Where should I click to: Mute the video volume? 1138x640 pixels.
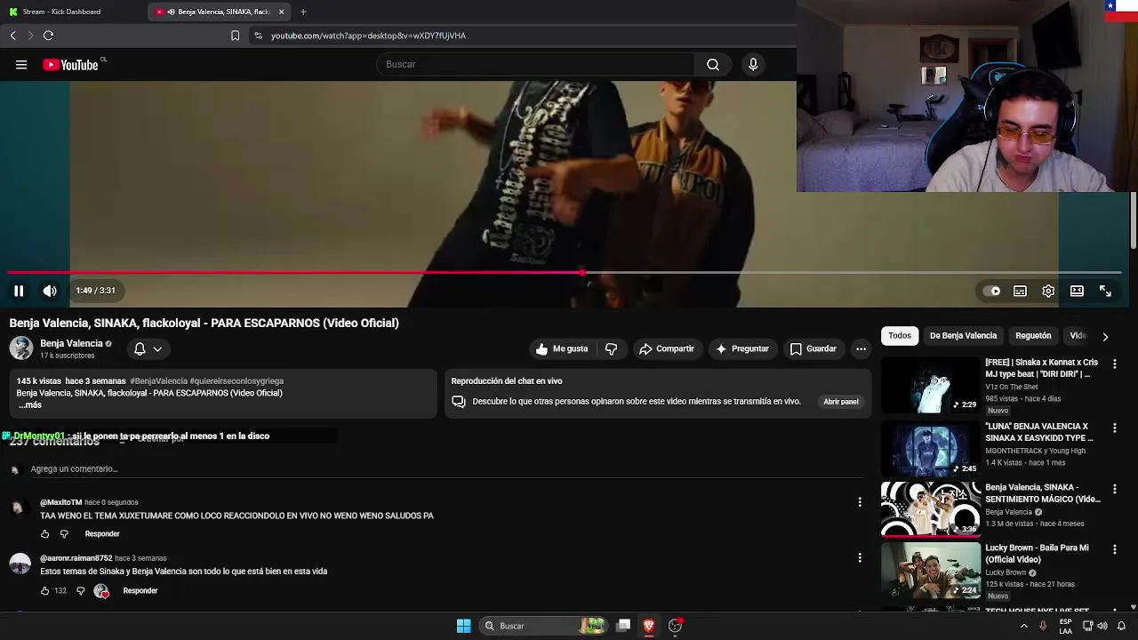tap(50, 291)
